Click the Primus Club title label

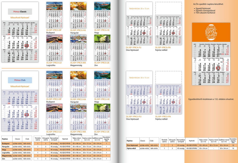[20, 80]
